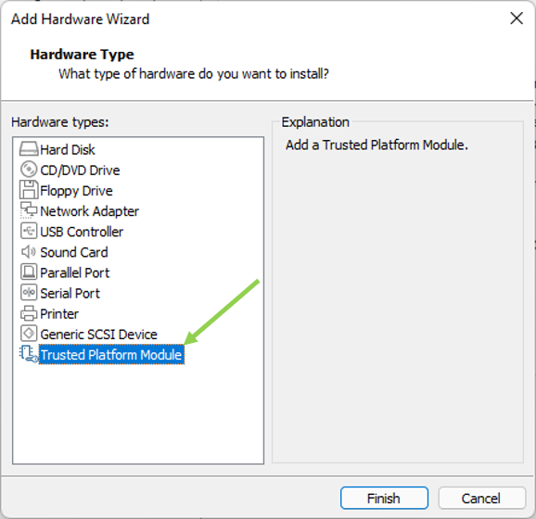Choose Network Adapter hardware type label

click(90, 211)
